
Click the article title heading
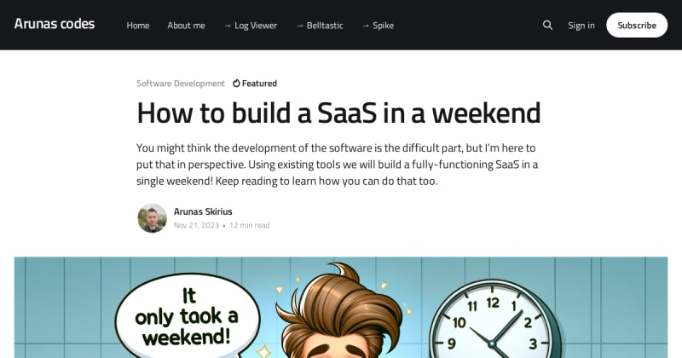pyautogui.click(x=338, y=113)
